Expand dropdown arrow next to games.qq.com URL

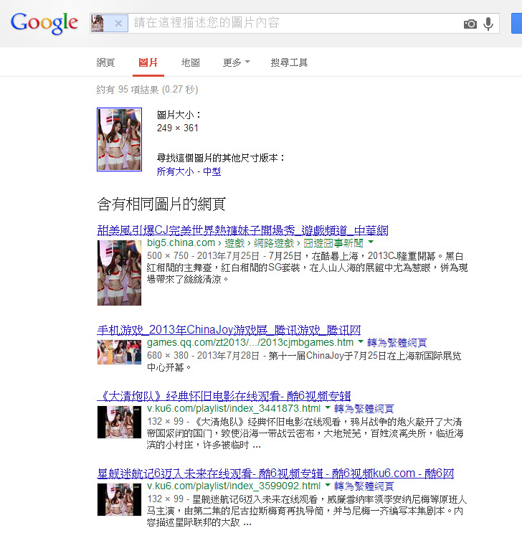tap(361, 343)
